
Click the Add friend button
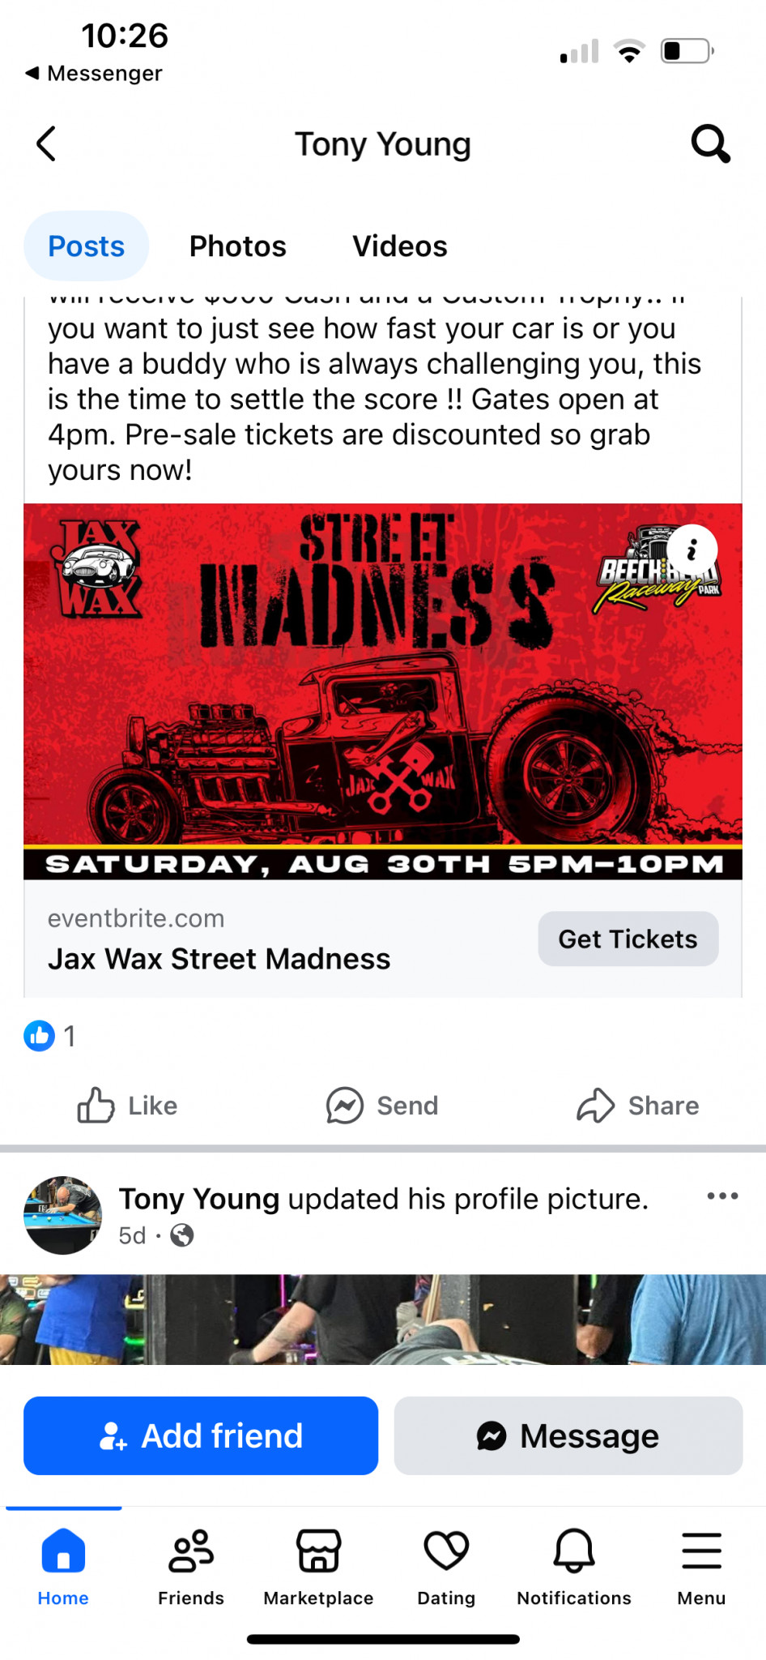(201, 1435)
